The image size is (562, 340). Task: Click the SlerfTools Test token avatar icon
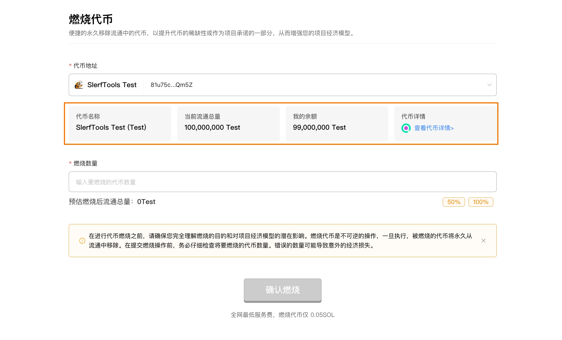79,85
